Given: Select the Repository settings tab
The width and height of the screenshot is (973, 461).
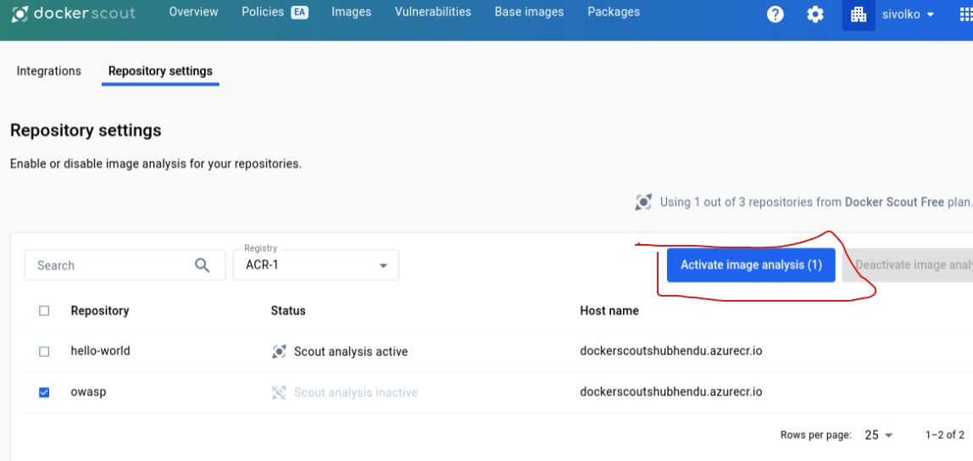Looking at the screenshot, I should pos(160,70).
